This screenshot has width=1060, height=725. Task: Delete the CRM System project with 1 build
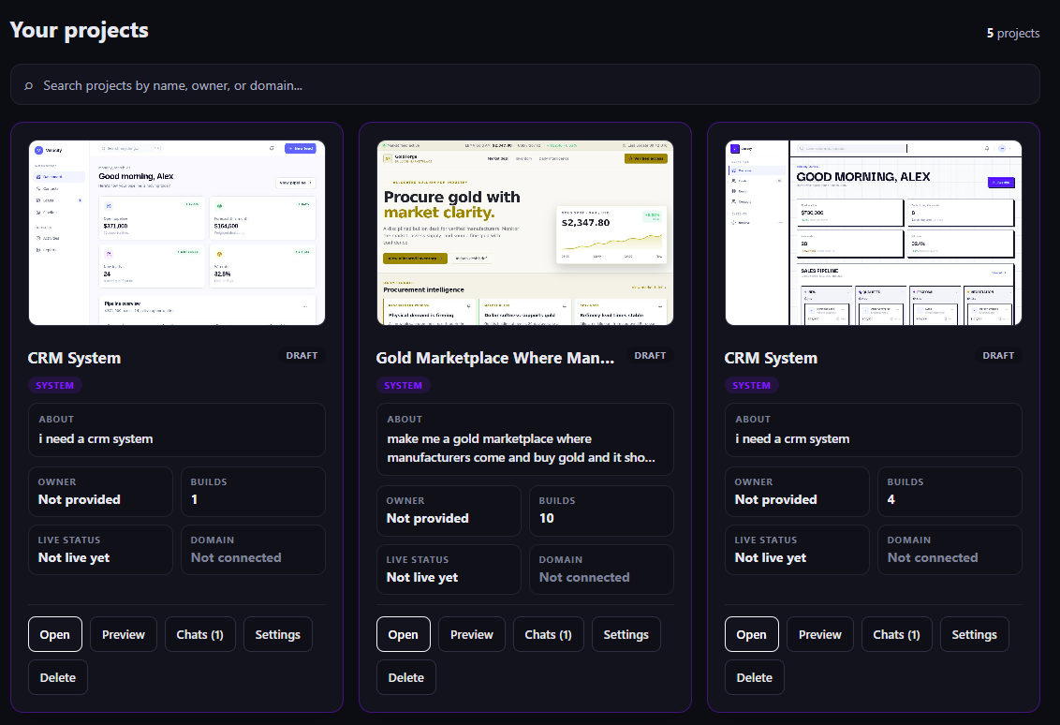pyautogui.click(x=57, y=677)
